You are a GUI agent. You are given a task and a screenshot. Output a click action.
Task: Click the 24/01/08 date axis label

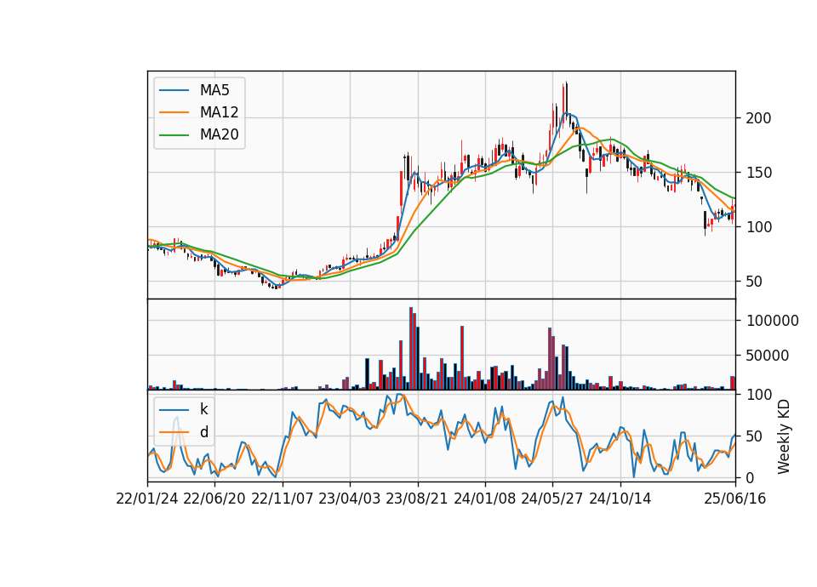484,499
